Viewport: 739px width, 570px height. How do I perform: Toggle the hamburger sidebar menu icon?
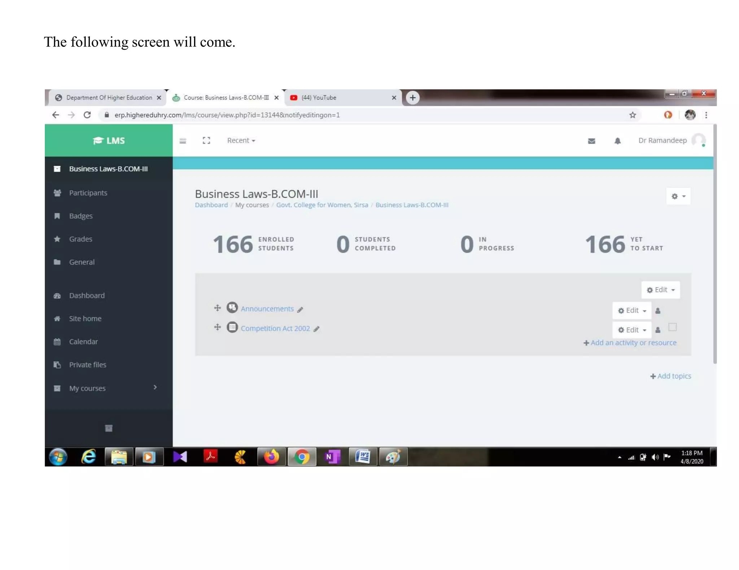tap(183, 141)
